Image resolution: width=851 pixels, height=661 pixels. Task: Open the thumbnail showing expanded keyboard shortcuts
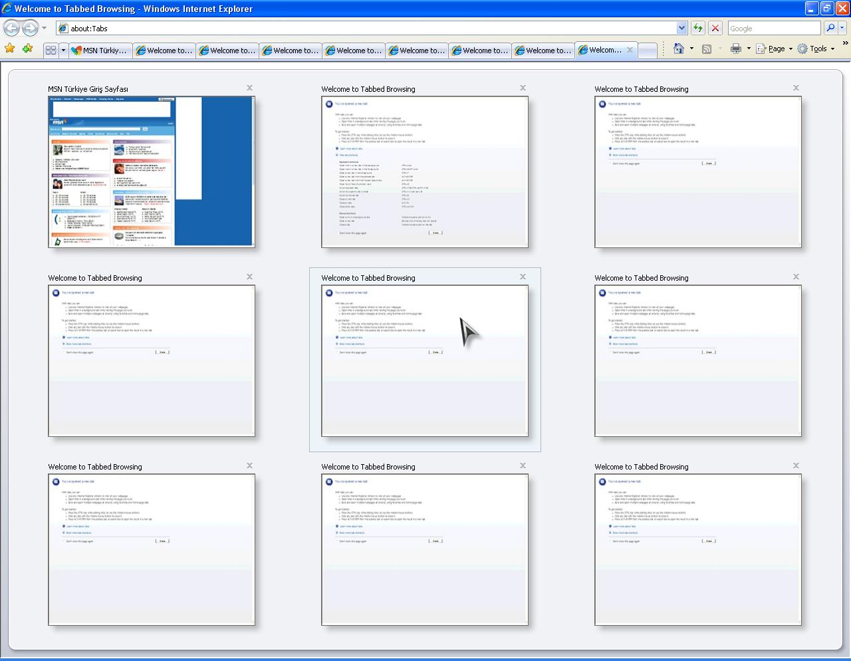pyautogui.click(x=425, y=172)
